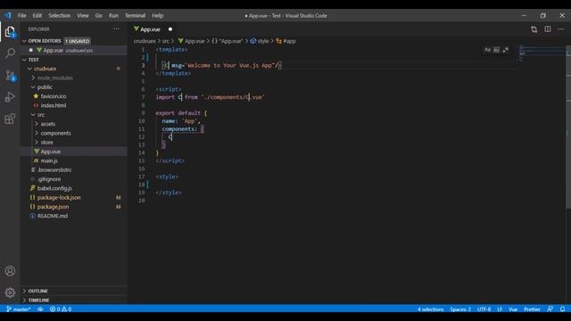The width and height of the screenshot is (571, 321).
Task: Click open changes icon in editor toolbar
Action: click(x=534, y=29)
